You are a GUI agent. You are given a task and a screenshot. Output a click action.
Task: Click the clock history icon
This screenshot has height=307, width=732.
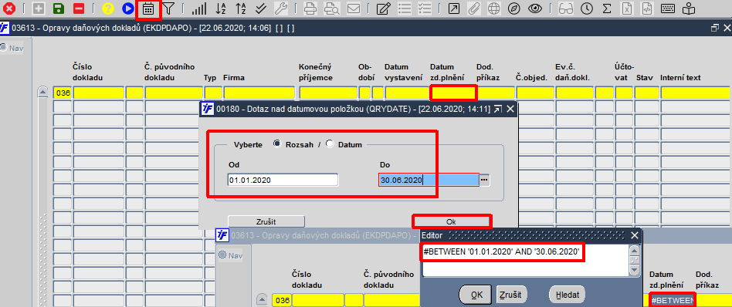click(x=586, y=8)
